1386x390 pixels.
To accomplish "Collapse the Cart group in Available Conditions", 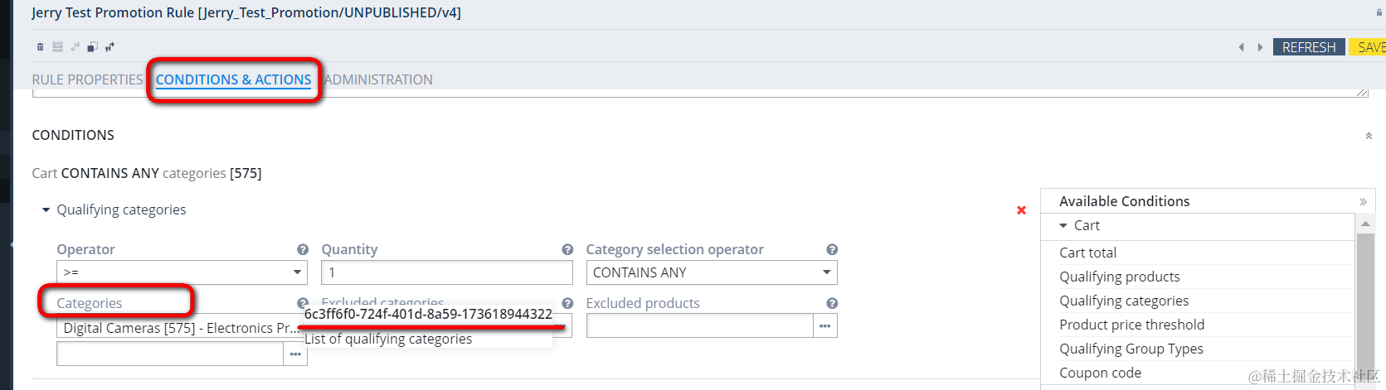I will pos(1063,225).
